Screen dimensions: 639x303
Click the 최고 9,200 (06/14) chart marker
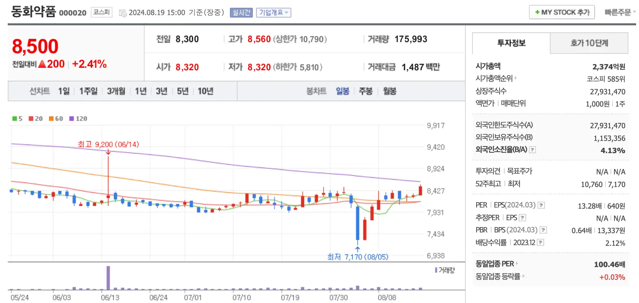tap(108, 144)
